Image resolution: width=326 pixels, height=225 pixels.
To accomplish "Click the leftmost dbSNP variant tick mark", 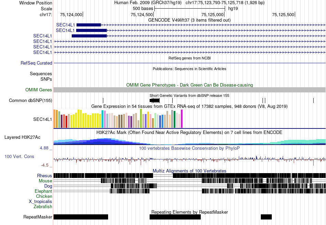I will click(x=103, y=101).
